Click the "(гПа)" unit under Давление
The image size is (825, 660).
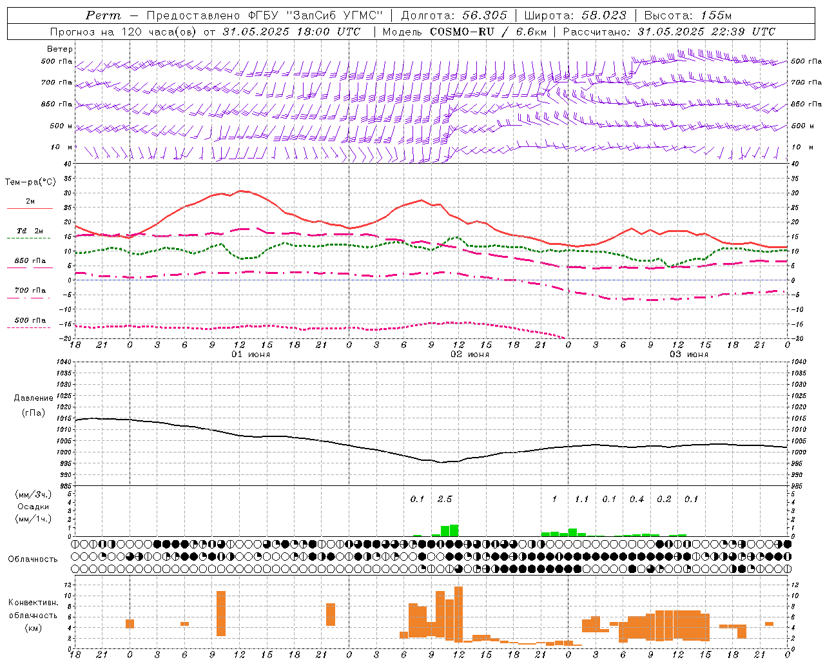click(34, 413)
